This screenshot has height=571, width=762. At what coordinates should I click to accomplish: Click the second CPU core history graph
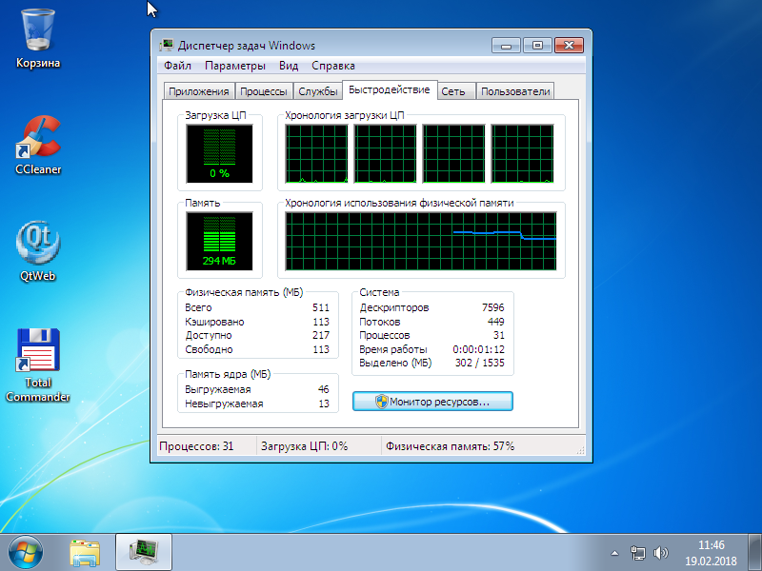385,153
